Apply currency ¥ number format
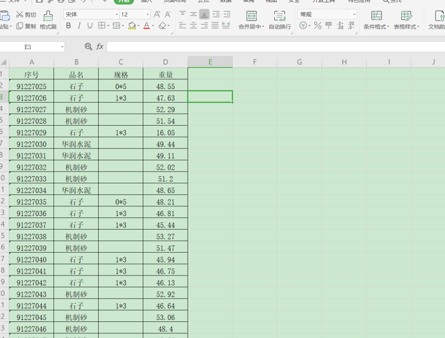The height and width of the screenshot is (338, 445). coord(303,26)
